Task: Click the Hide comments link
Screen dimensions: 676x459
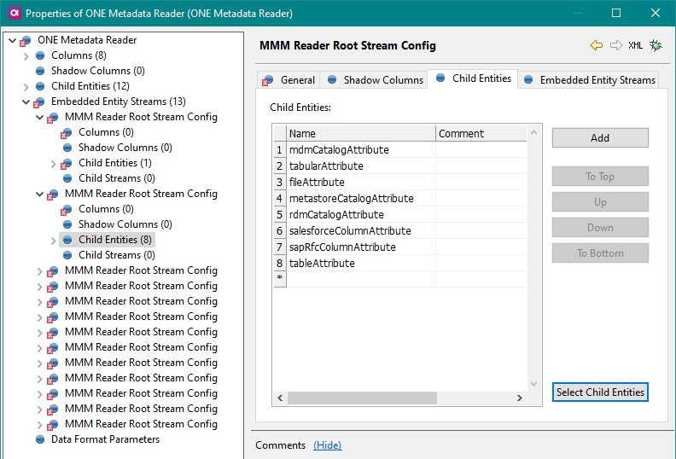Action: [327, 445]
